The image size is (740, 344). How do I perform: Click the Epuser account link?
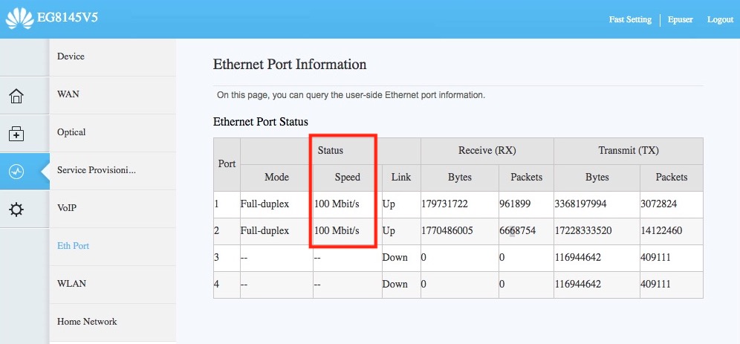point(681,19)
